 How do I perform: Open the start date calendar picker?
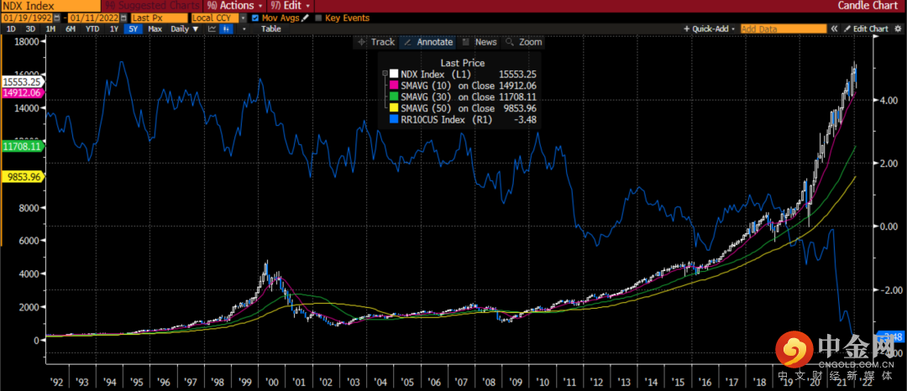[55, 17]
